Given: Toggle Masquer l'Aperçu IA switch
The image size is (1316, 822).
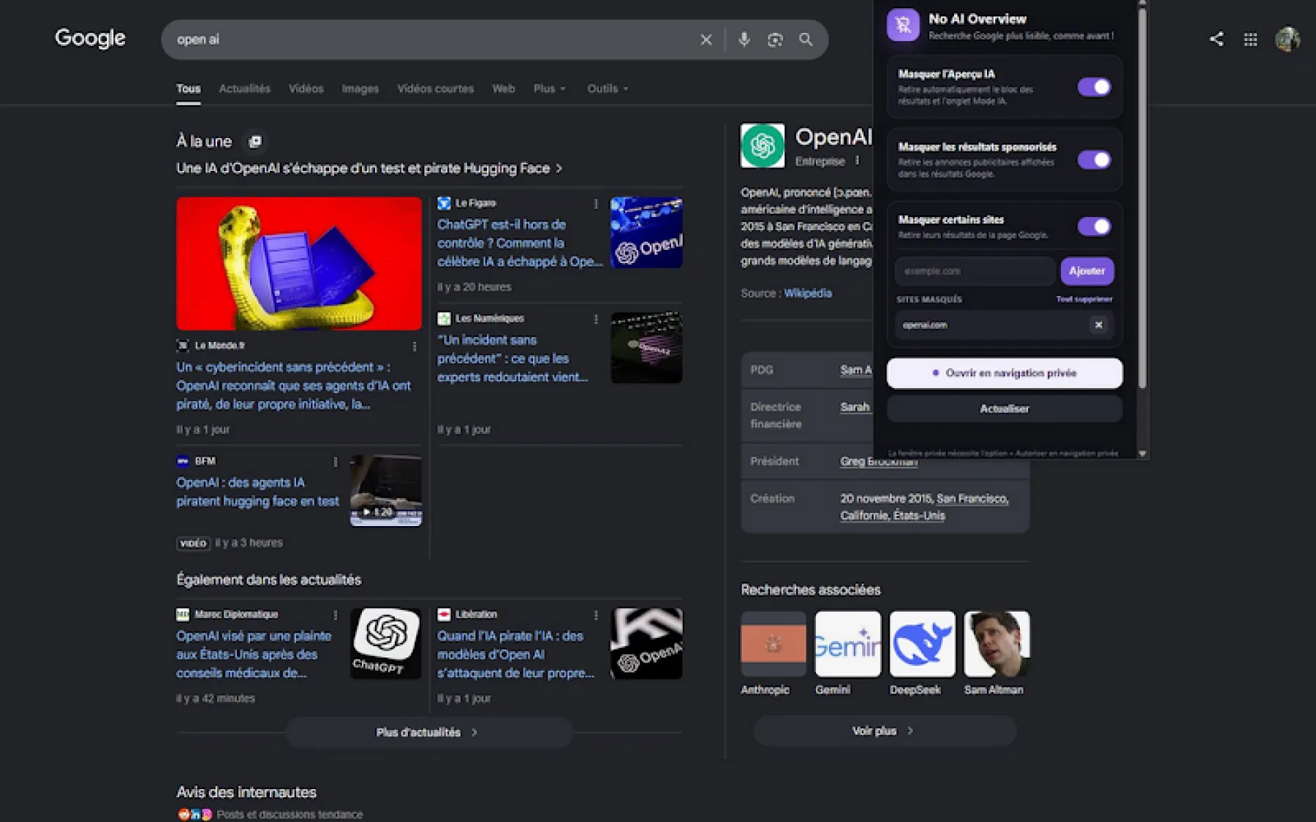Looking at the screenshot, I should pyautogui.click(x=1094, y=87).
